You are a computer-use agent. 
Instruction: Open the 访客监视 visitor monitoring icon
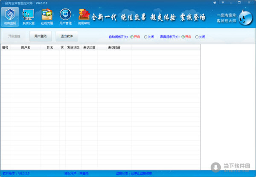pos(10,17)
